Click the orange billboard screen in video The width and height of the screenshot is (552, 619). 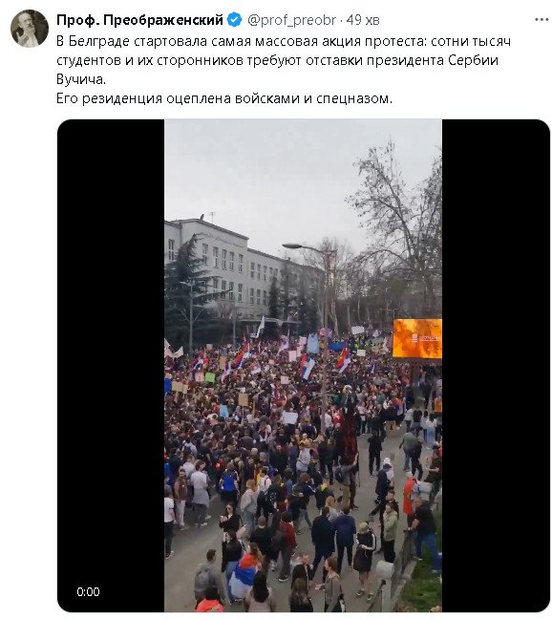tap(417, 338)
